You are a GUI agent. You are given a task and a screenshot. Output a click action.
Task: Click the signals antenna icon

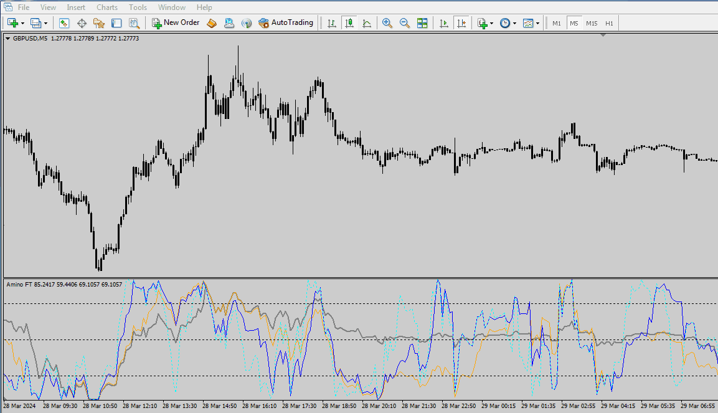tap(247, 23)
